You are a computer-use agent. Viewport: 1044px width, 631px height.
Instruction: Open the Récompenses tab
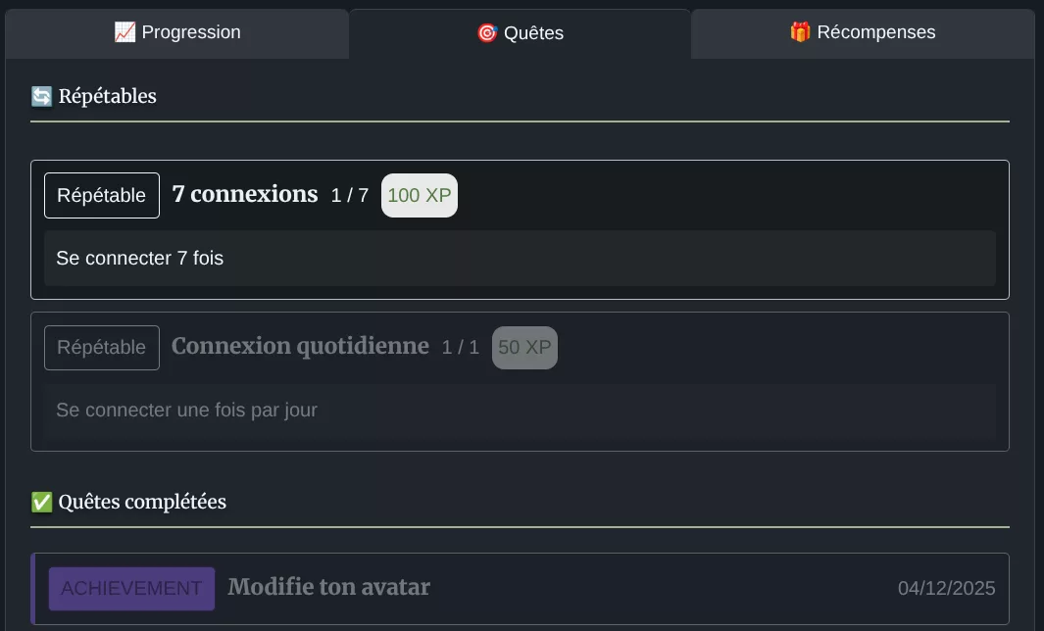(x=863, y=32)
